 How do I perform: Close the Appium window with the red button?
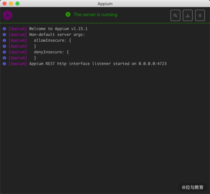pyautogui.click(x=5, y=4)
